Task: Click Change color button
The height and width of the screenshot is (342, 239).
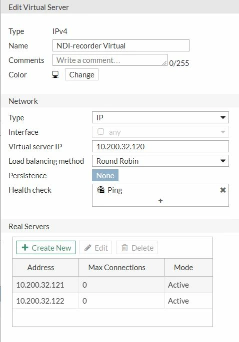Action: [x=81, y=74]
